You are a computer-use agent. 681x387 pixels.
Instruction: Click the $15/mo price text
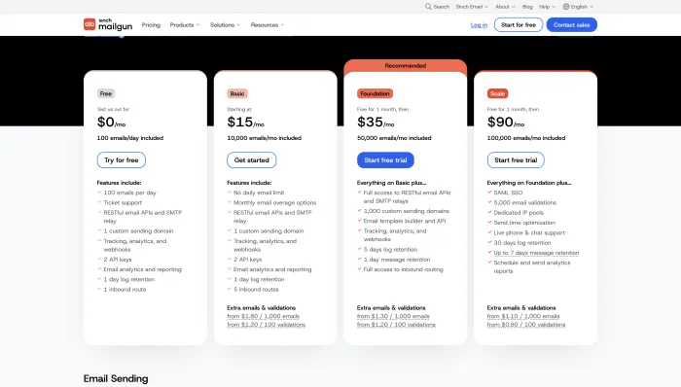pyautogui.click(x=245, y=123)
